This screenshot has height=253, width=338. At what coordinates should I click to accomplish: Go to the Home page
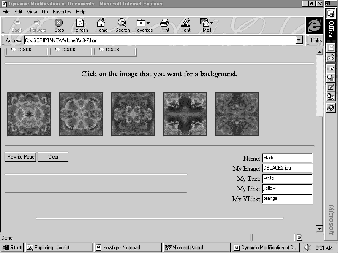[101, 25]
